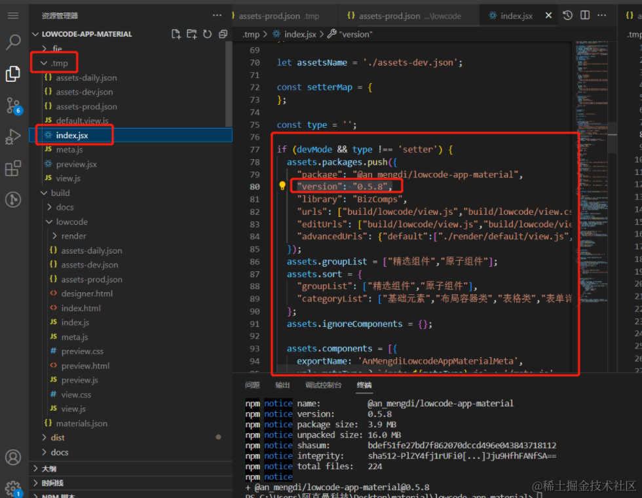
Task: Open view.css in lowcode folder
Action: 76,394
